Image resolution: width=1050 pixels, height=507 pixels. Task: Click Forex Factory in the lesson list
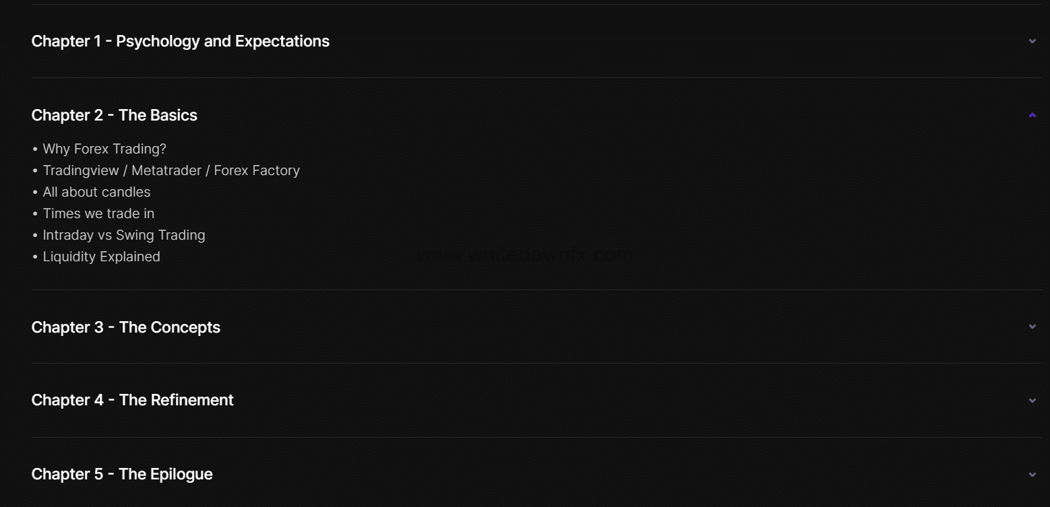click(x=257, y=170)
